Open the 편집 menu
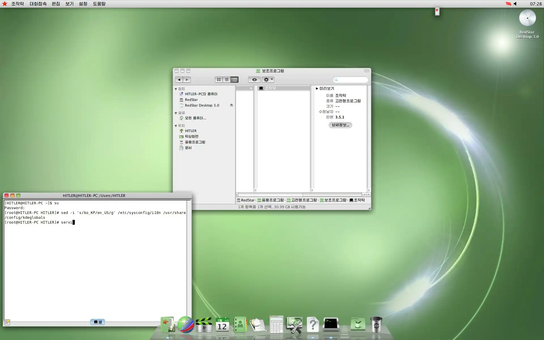Viewport: 544px width, 340px height. [x=56, y=4]
